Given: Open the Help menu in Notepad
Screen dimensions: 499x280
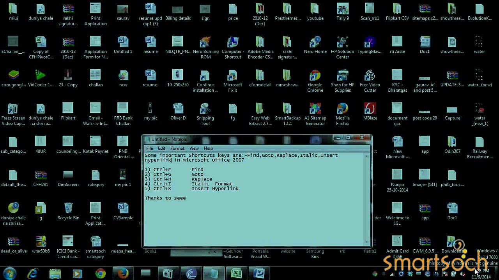Looking at the screenshot, I should pos(208,148).
